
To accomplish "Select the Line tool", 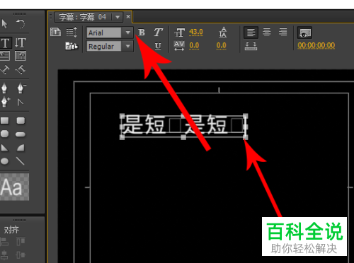I will tap(21, 161).
